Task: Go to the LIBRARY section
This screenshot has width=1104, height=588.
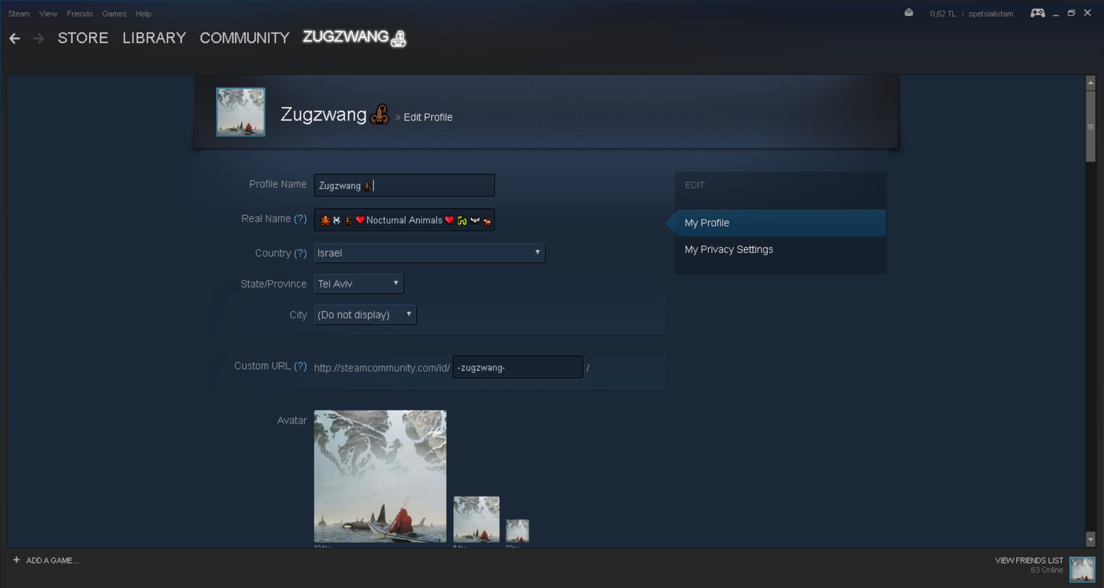Action: (154, 38)
